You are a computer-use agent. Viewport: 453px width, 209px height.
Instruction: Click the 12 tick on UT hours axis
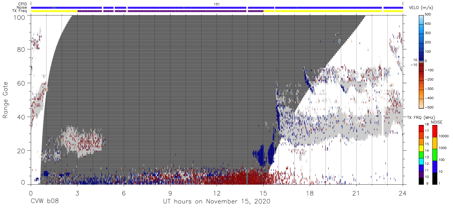pos(217,192)
